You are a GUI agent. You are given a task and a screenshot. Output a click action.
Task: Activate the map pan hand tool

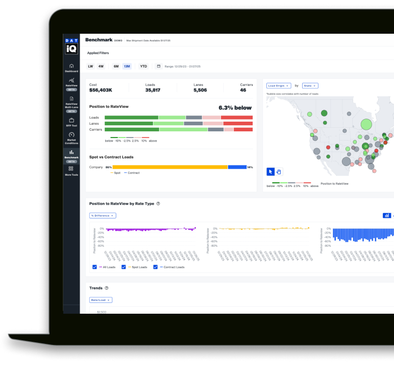pyautogui.click(x=279, y=172)
